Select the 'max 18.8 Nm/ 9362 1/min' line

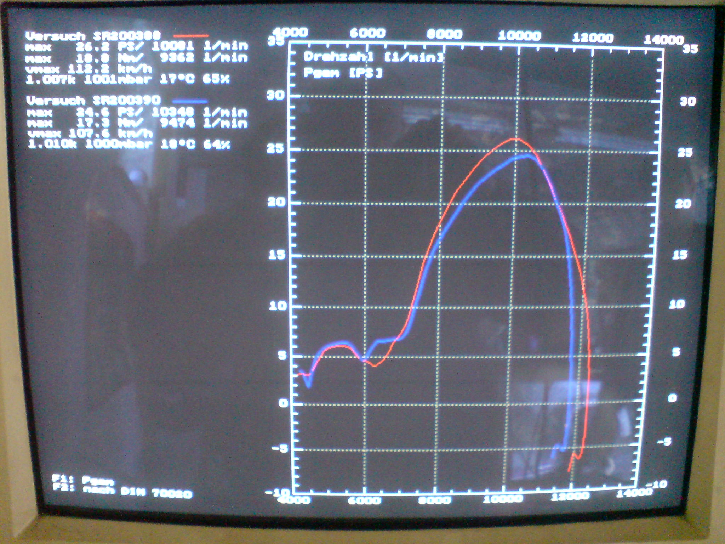[x=137, y=58]
